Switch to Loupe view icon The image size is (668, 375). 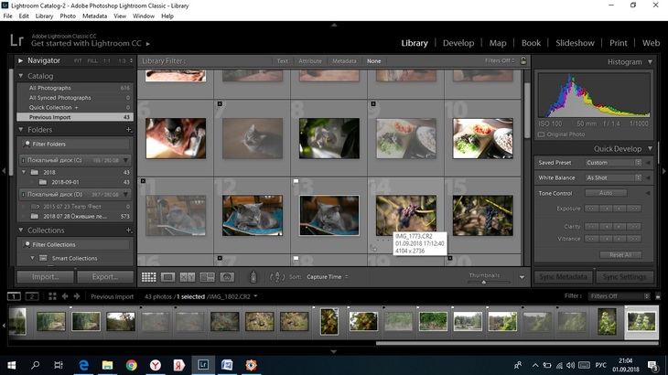tap(167, 277)
